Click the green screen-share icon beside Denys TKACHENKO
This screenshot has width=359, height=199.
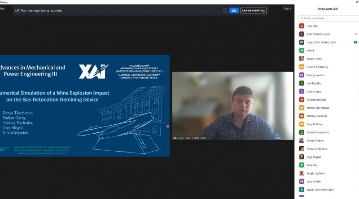pyautogui.click(x=355, y=42)
